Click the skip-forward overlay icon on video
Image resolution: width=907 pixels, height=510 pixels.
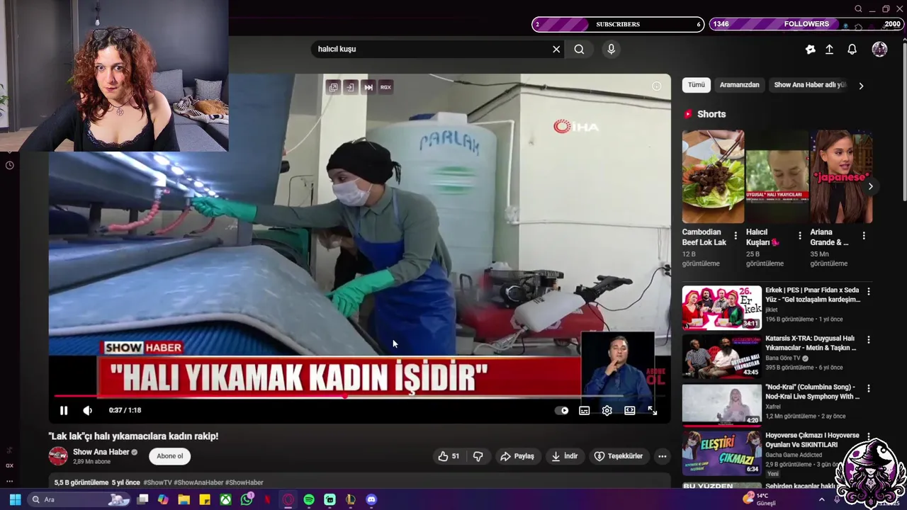point(368,87)
